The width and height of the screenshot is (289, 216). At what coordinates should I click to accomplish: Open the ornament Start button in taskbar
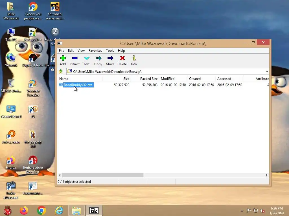click(7, 210)
